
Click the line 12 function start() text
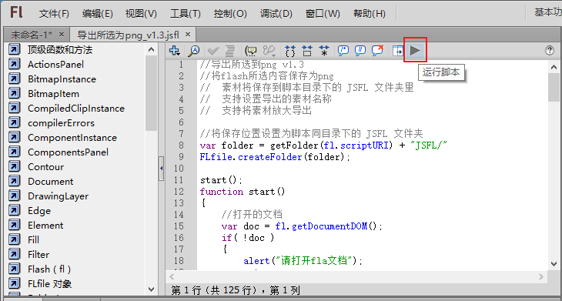243,192
